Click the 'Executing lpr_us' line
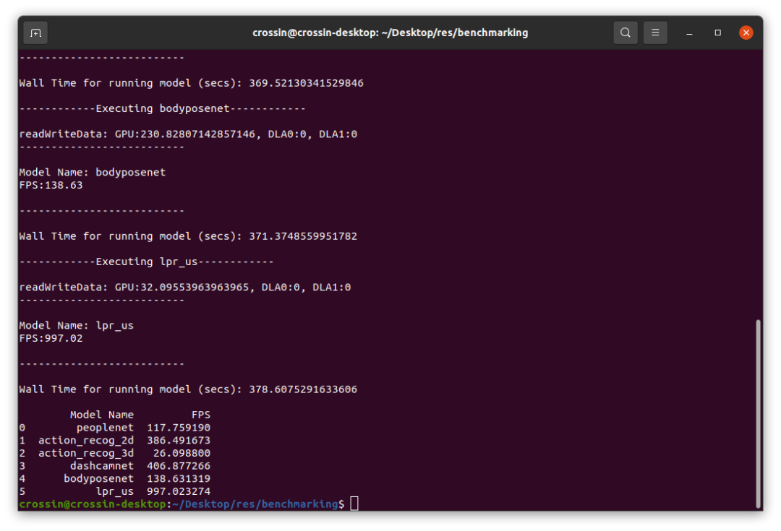The image size is (781, 531). point(146,262)
